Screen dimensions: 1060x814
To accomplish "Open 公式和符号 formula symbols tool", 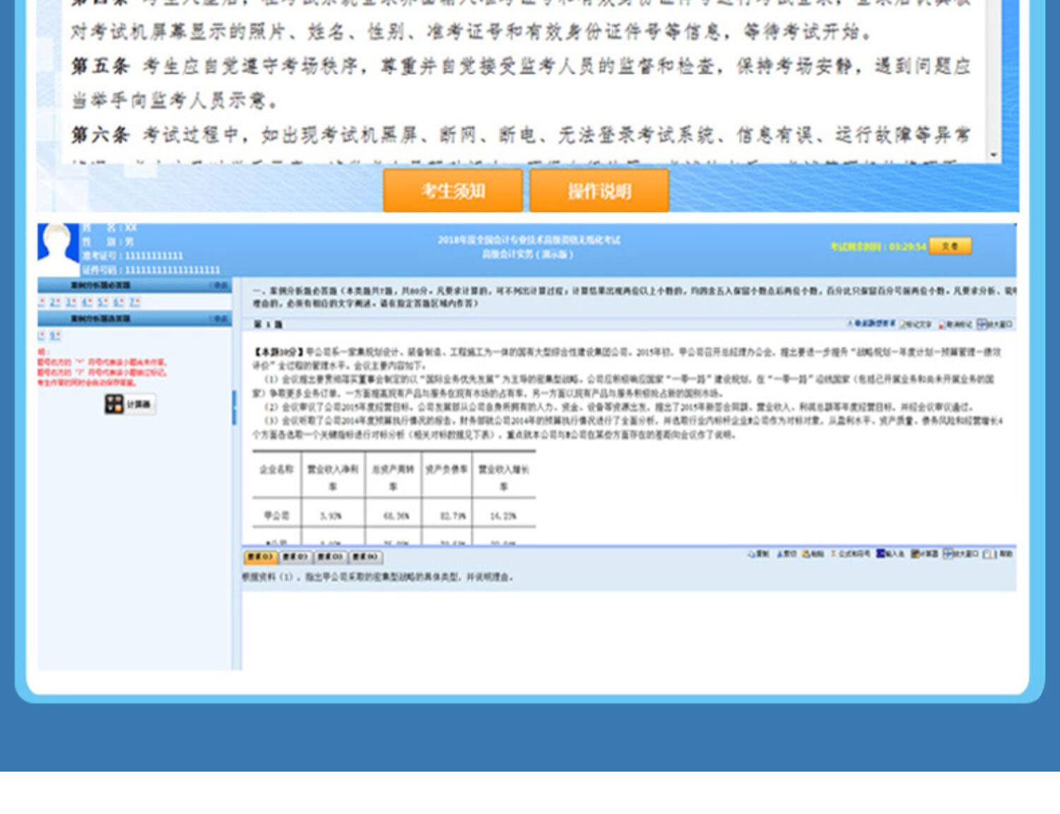I will 850,554.
